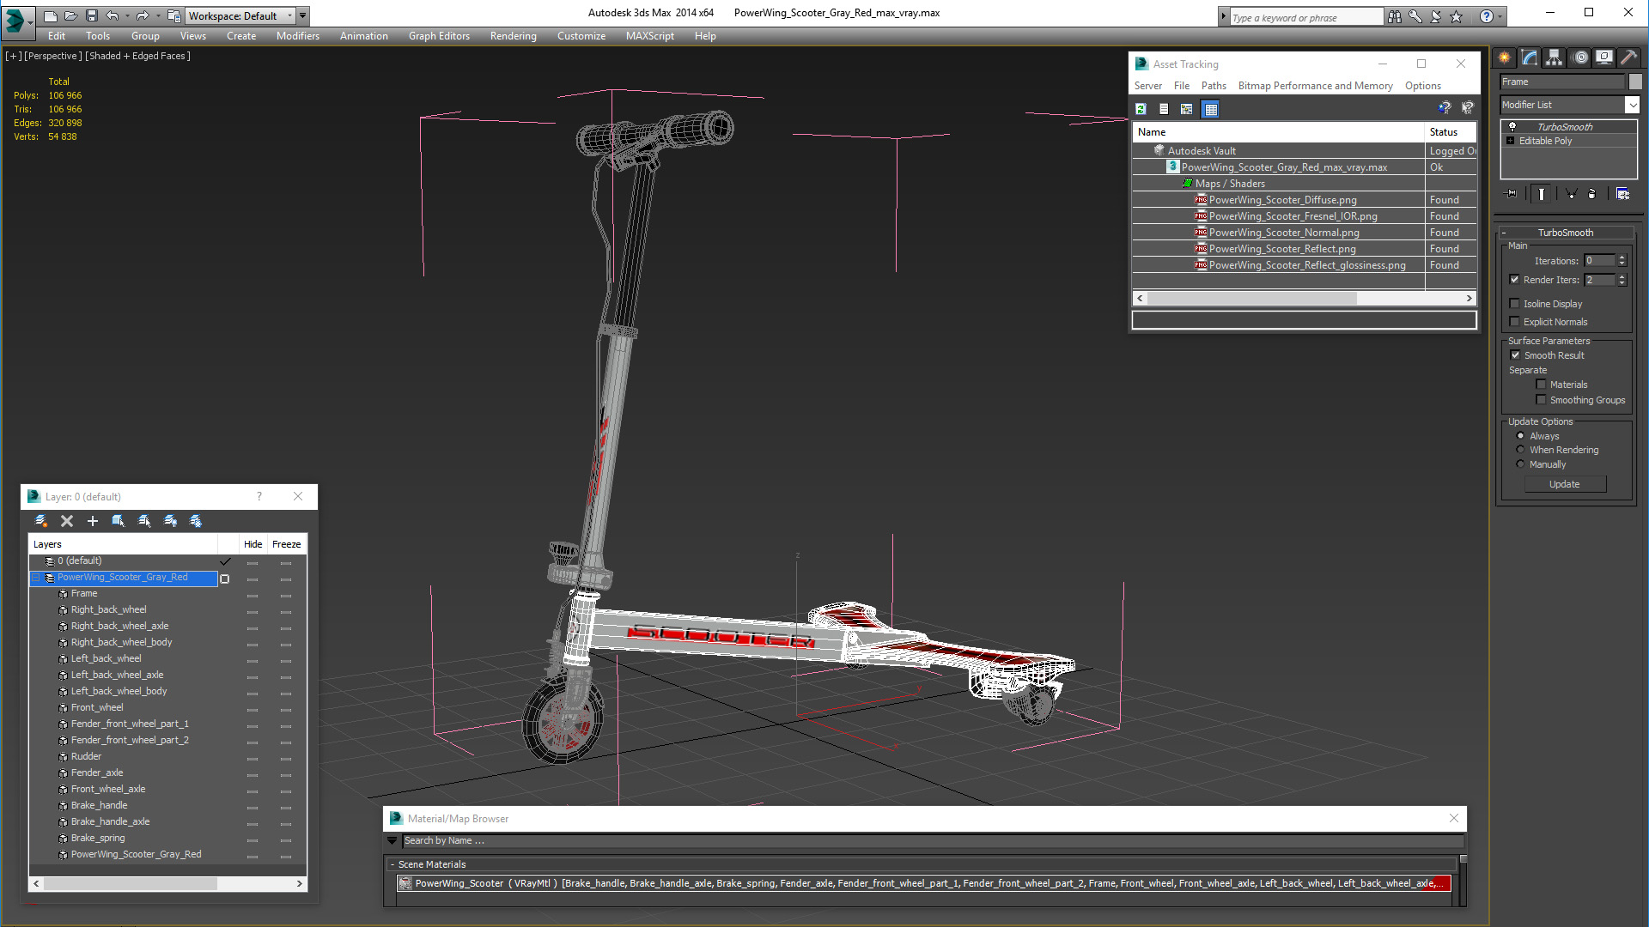This screenshot has width=1649, height=927.
Task: Click Configure Modifier Sets icon
Action: 1622,194
